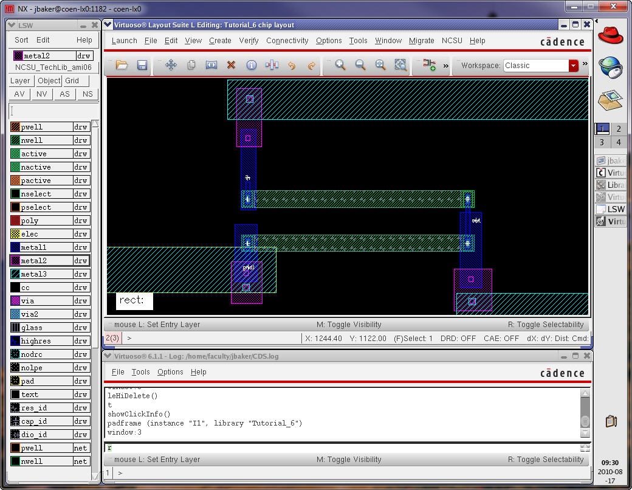Click the CIW command input field
The image size is (632, 490).
click(340, 448)
